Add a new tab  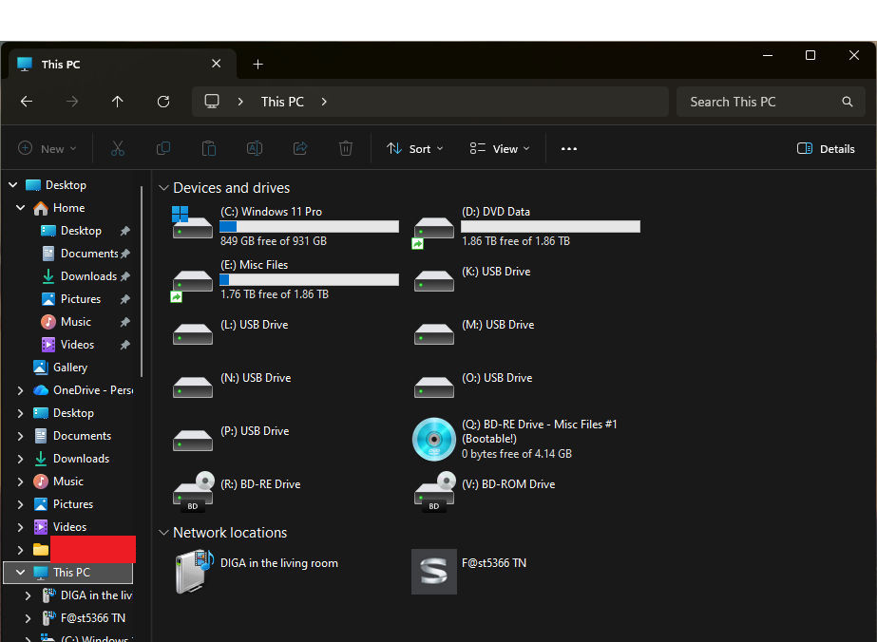[x=257, y=65]
